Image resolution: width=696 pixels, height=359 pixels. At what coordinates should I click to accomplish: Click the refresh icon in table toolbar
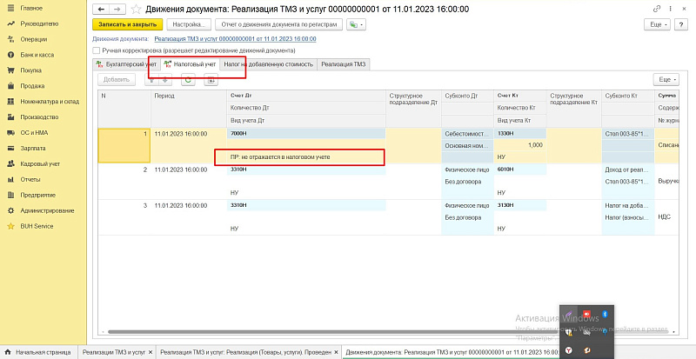187,79
